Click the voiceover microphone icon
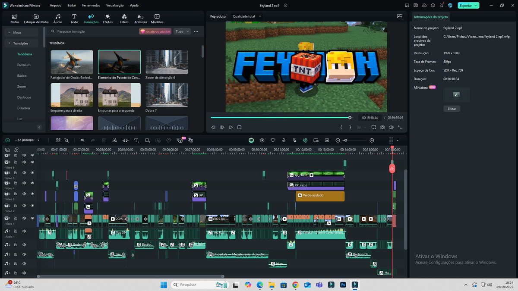 pos(284,140)
